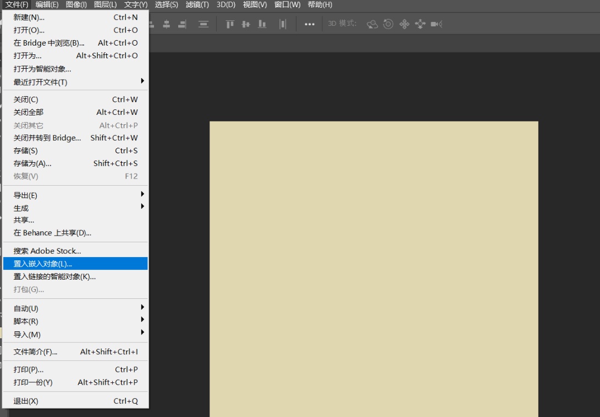This screenshot has height=417, width=600.
Task: Select the 3D slide object icon
Action: click(420, 24)
